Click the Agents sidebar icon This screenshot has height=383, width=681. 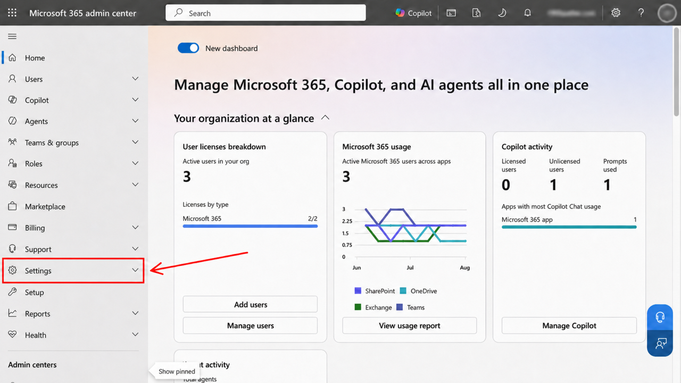[x=13, y=121]
